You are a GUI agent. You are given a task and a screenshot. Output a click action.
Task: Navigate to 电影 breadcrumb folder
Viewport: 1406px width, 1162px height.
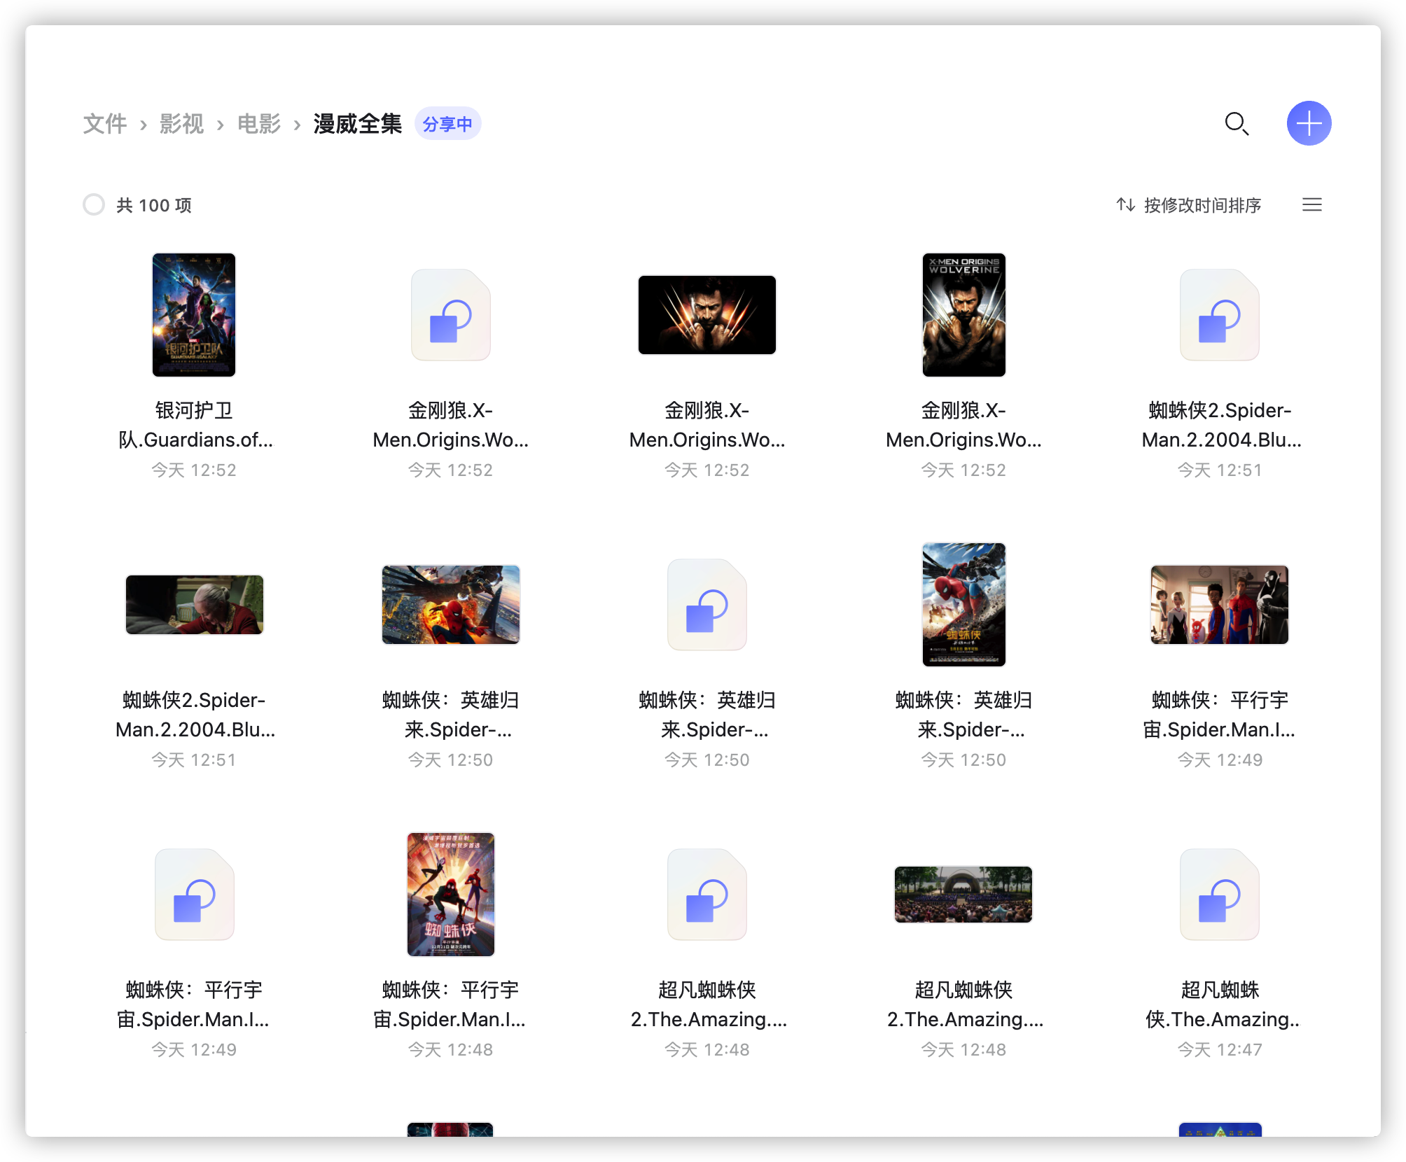258,124
